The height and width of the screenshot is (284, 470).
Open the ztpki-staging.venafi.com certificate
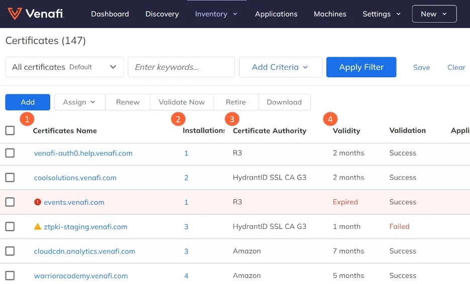click(x=85, y=227)
